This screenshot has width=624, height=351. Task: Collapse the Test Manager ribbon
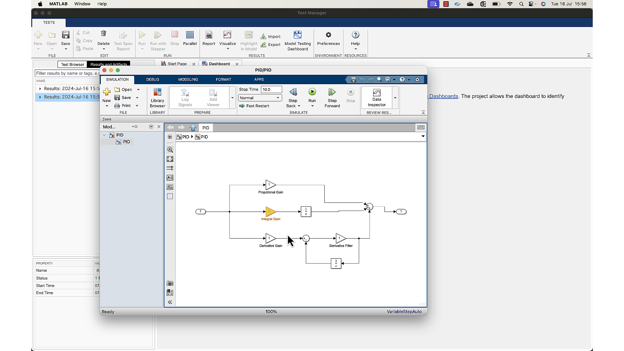(589, 55)
